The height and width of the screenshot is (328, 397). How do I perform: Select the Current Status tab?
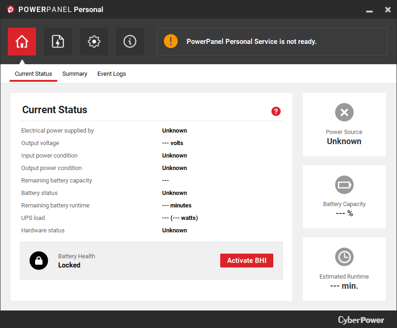pyautogui.click(x=33, y=74)
